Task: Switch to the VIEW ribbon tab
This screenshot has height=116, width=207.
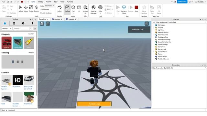Action: click(x=62, y=2)
